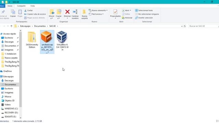
Task: Open pinned Descargas under Acceso rápido
Action: point(9,42)
